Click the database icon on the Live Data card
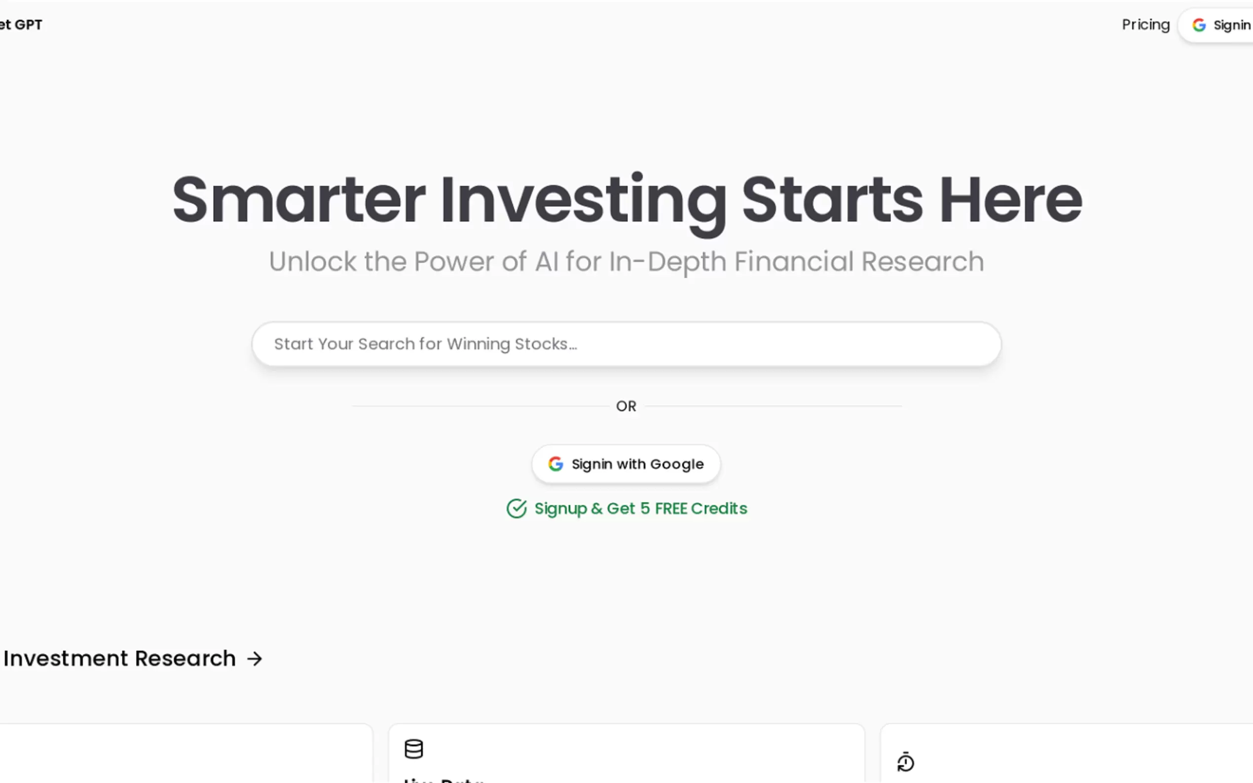The height and width of the screenshot is (783, 1253). pyautogui.click(x=413, y=749)
